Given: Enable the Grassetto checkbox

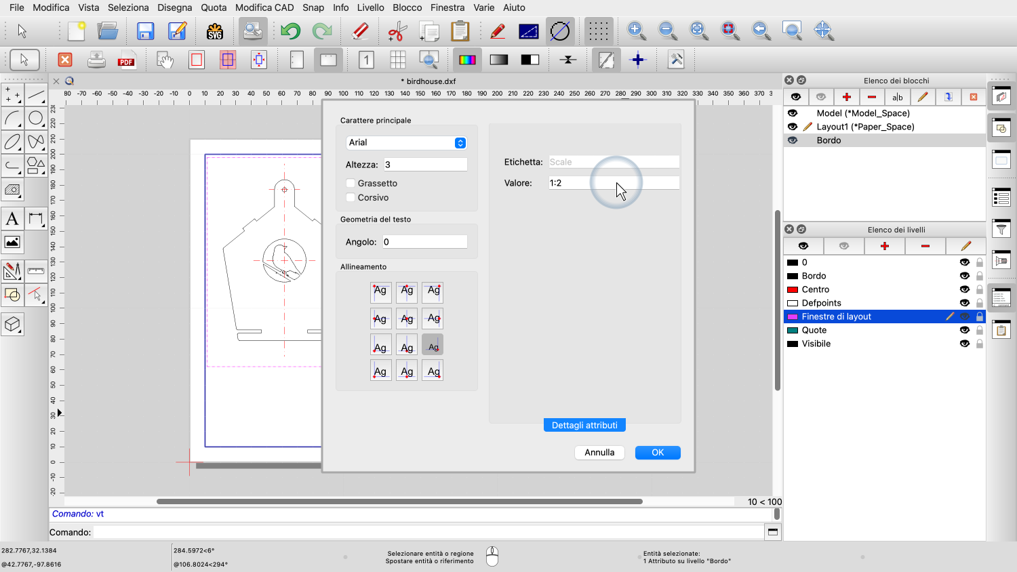Looking at the screenshot, I should point(351,183).
